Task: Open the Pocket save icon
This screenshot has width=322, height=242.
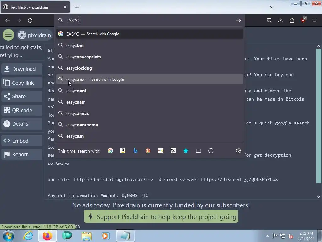Action: pyautogui.click(x=269, y=20)
